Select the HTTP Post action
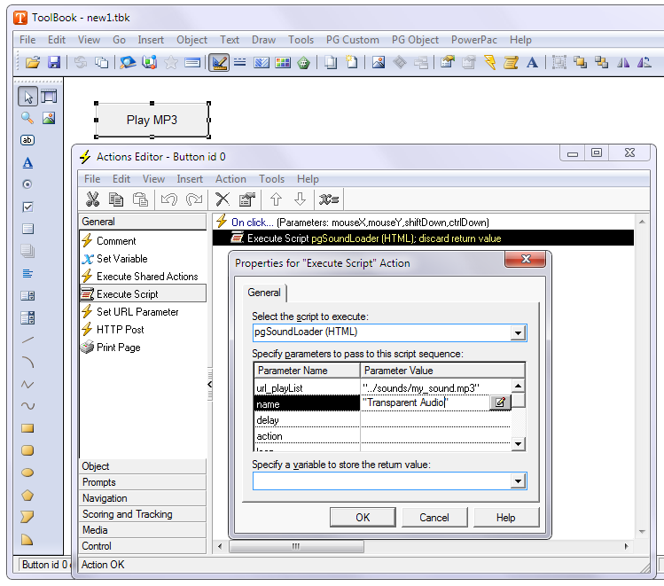This screenshot has width=664, height=586. (121, 330)
